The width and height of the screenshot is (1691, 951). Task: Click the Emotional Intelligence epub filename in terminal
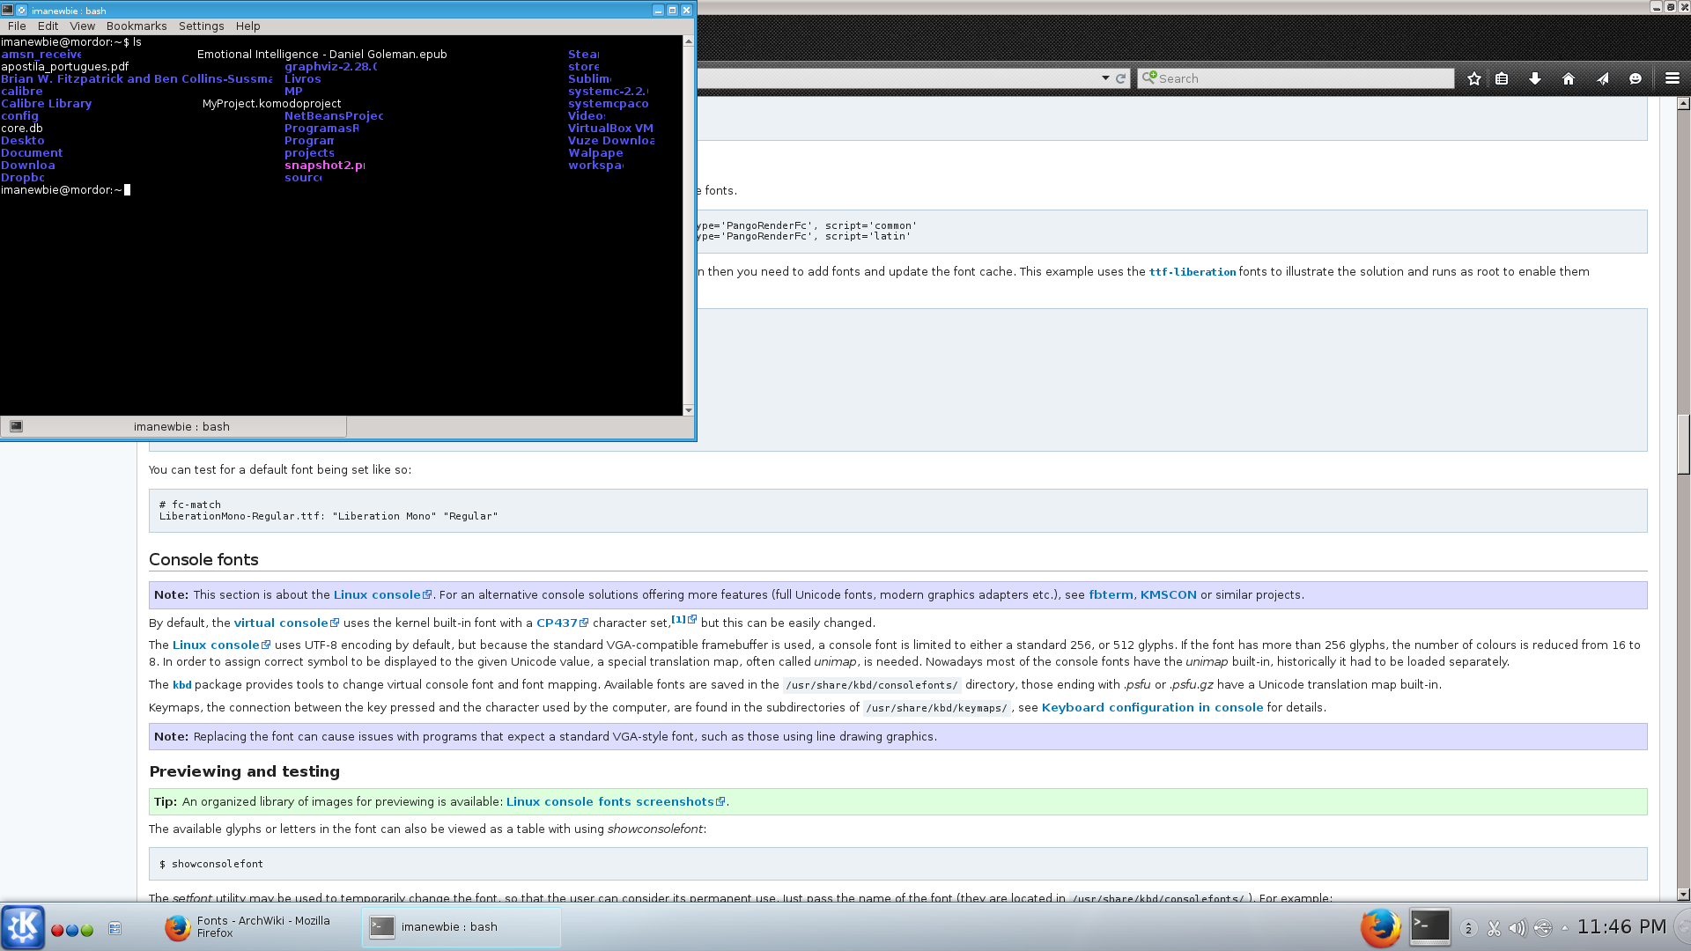pos(321,55)
